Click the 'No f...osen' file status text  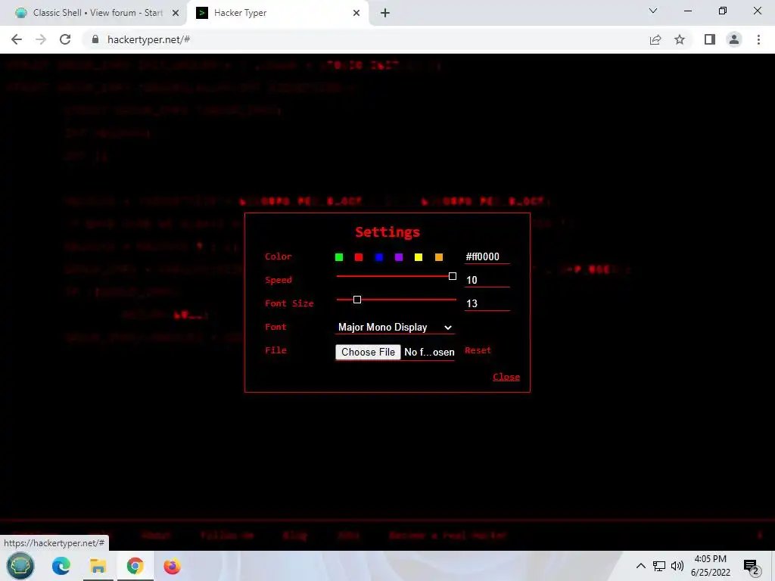pyautogui.click(x=429, y=353)
